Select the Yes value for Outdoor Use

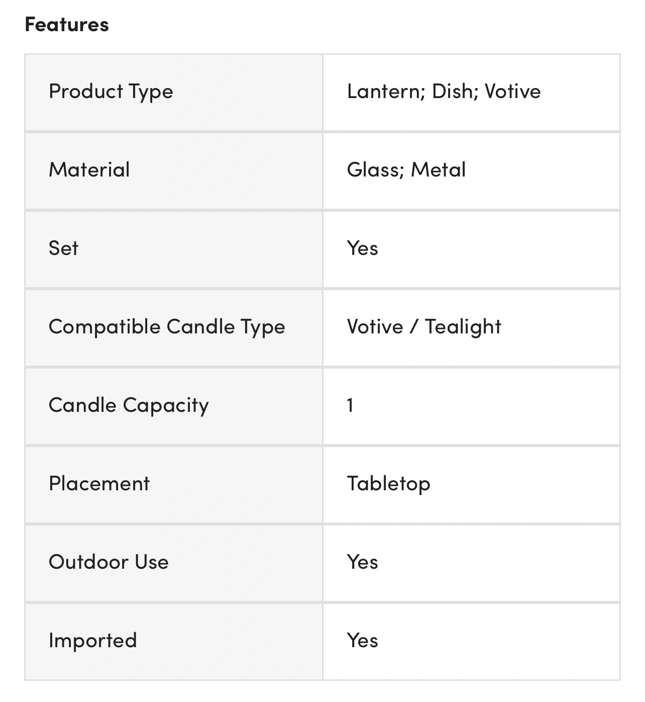[x=363, y=562]
